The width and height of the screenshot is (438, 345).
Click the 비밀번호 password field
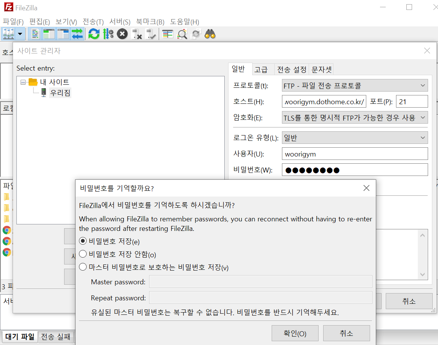tap(355, 169)
